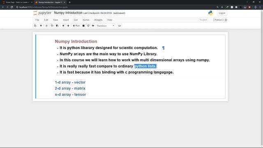Paste cells below icon
Image resolution: width=263 pixels, height=148 pixels.
point(57,25)
